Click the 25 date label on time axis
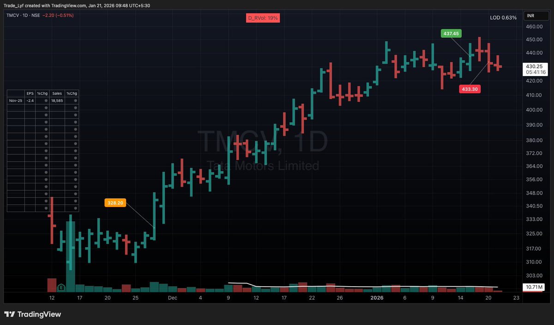554x325 pixels. pyautogui.click(x=135, y=298)
